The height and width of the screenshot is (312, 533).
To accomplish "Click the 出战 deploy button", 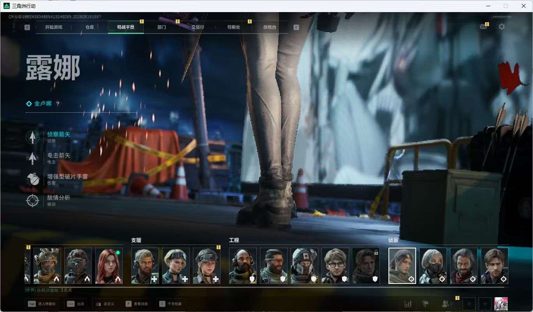I will point(76,304).
